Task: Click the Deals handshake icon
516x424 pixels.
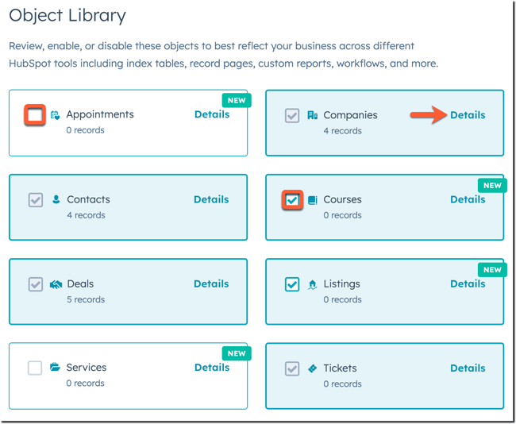Action: click(56, 284)
